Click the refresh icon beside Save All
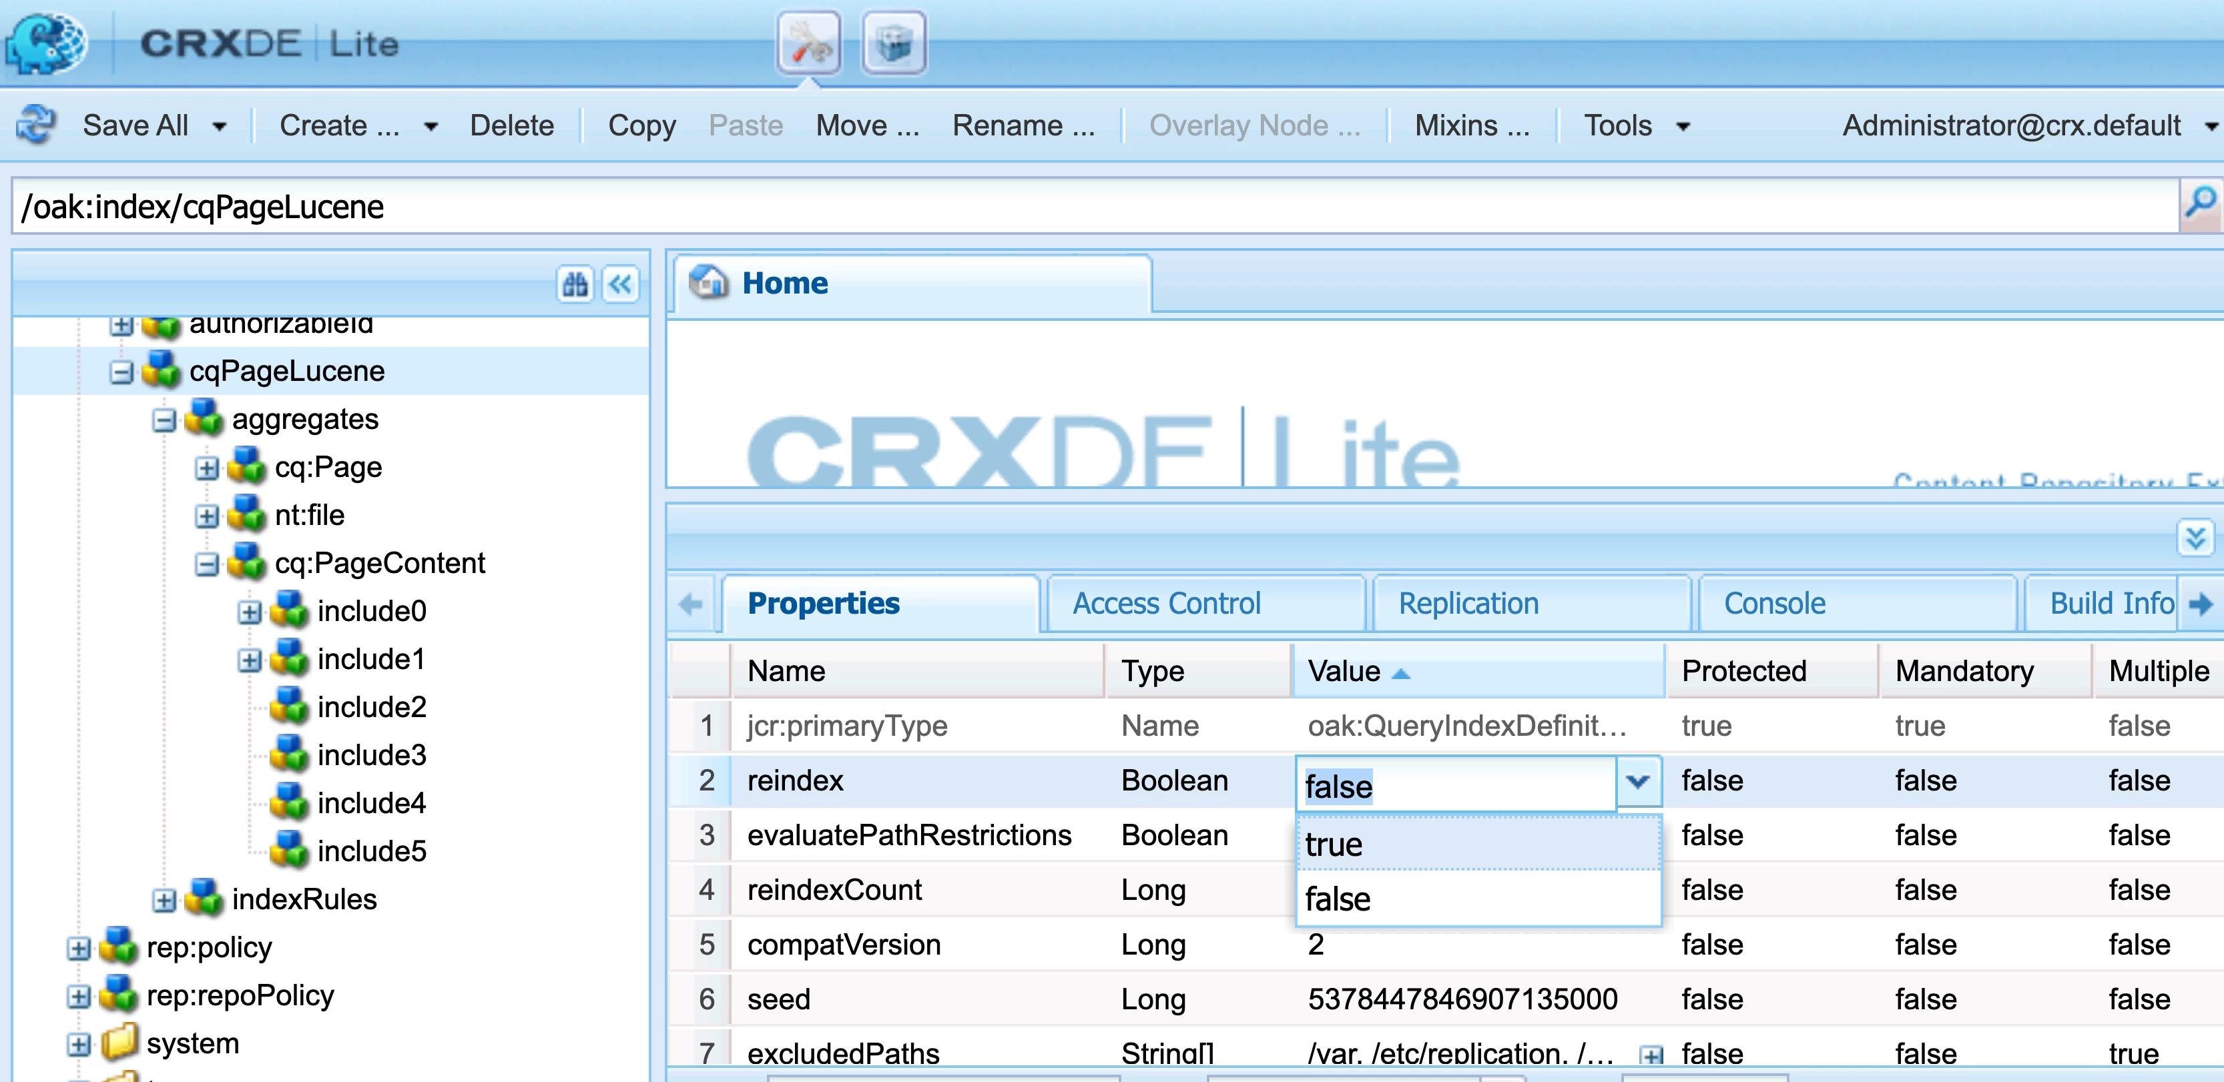The width and height of the screenshot is (2224, 1082). point(36,125)
